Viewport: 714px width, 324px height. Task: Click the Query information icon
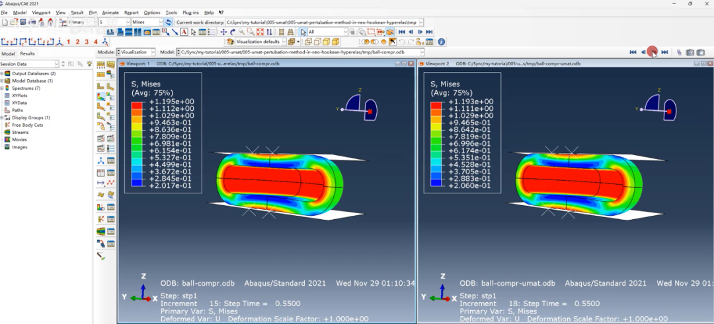442,42
